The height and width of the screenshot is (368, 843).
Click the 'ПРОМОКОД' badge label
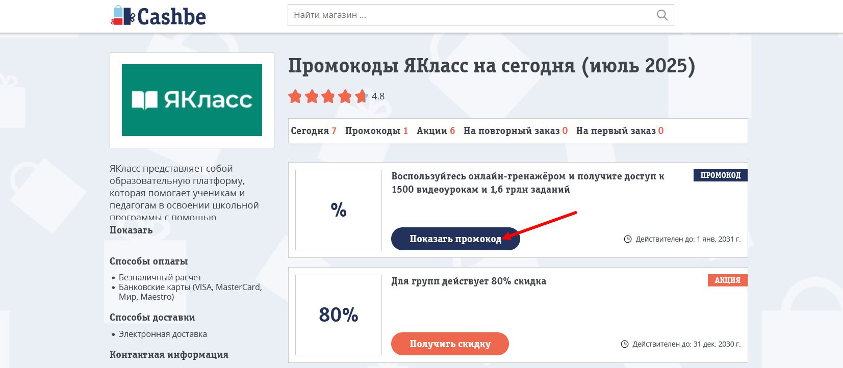(720, 175)
